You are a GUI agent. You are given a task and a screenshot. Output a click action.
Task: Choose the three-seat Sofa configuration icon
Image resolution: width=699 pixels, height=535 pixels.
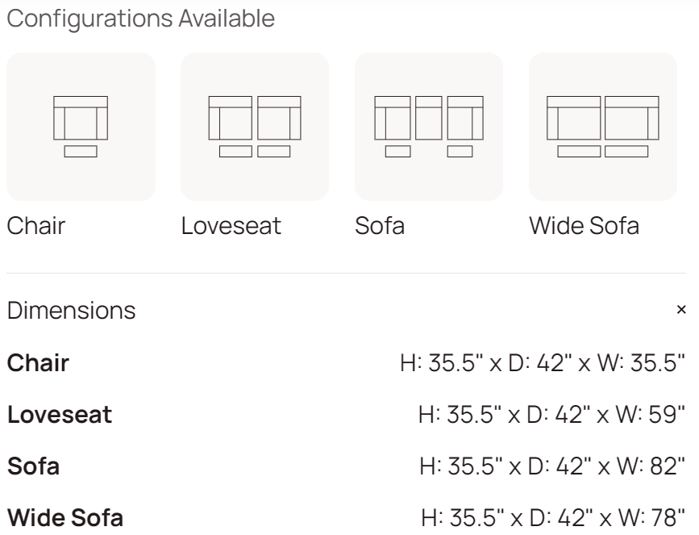tap(429, 127)
